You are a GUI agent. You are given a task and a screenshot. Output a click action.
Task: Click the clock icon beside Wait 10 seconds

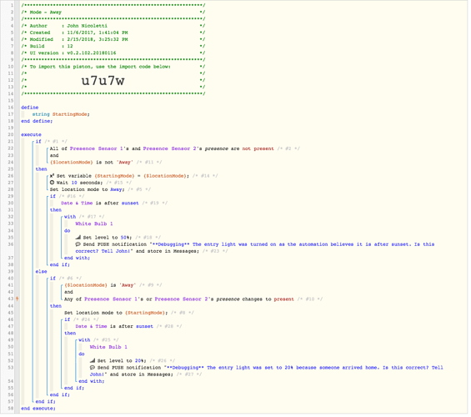click(52, 183)
